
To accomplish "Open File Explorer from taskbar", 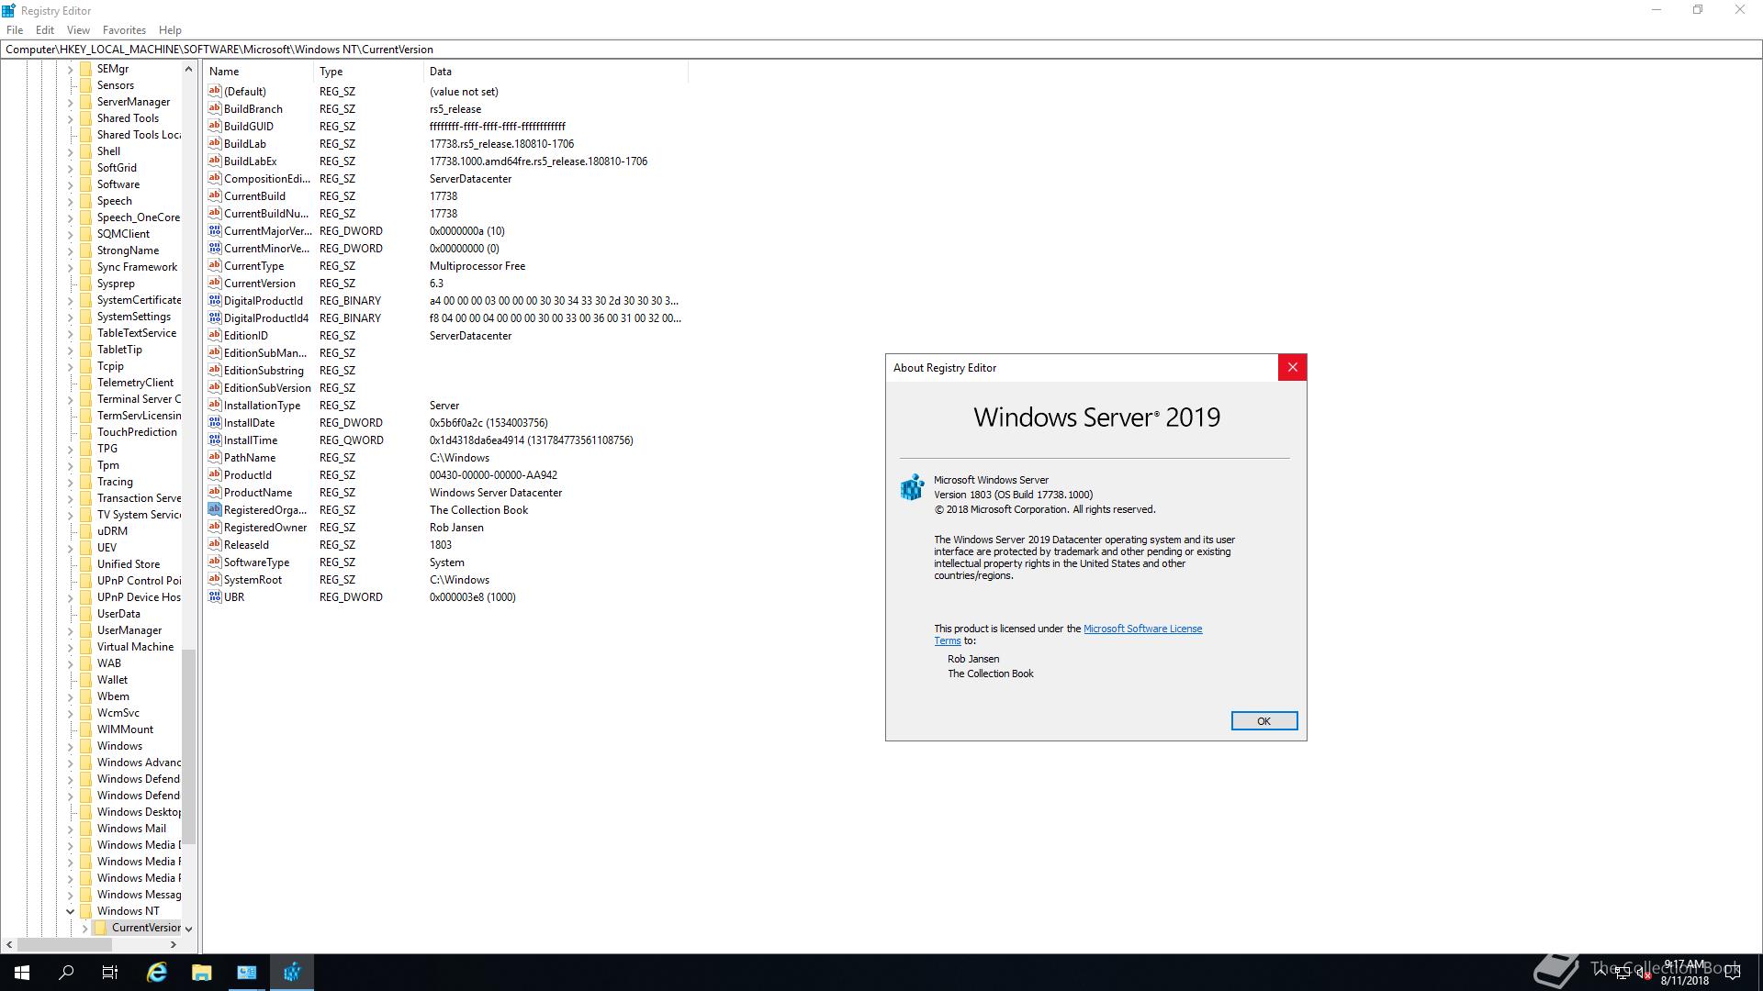I will 202,973.
